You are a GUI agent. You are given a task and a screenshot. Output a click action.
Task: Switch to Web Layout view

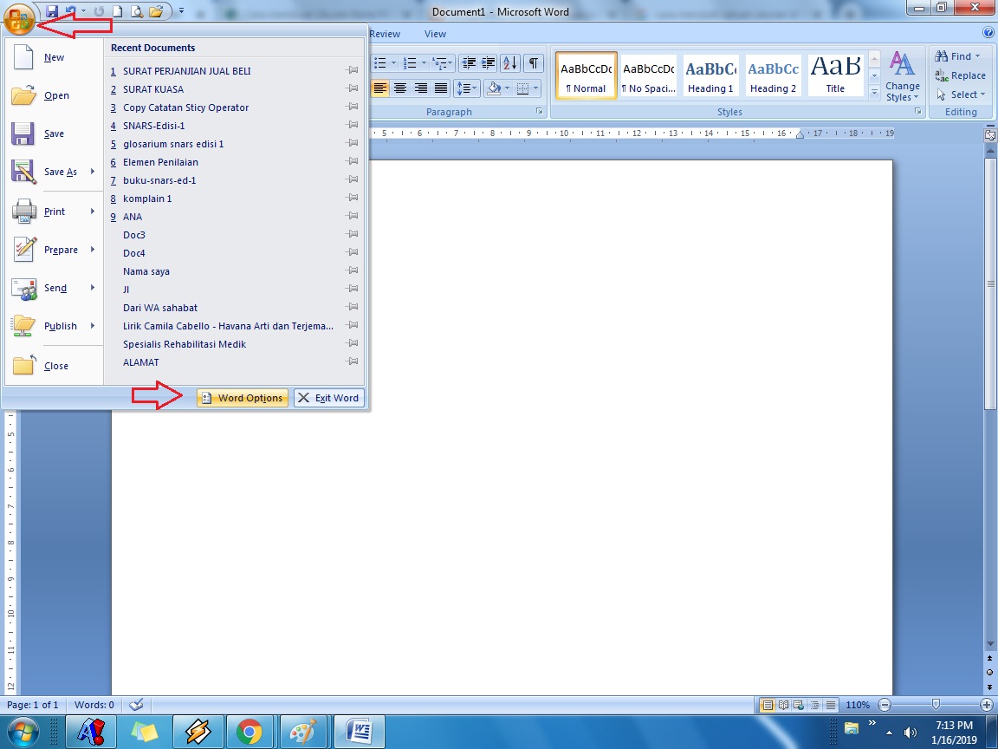pos(799,705)
